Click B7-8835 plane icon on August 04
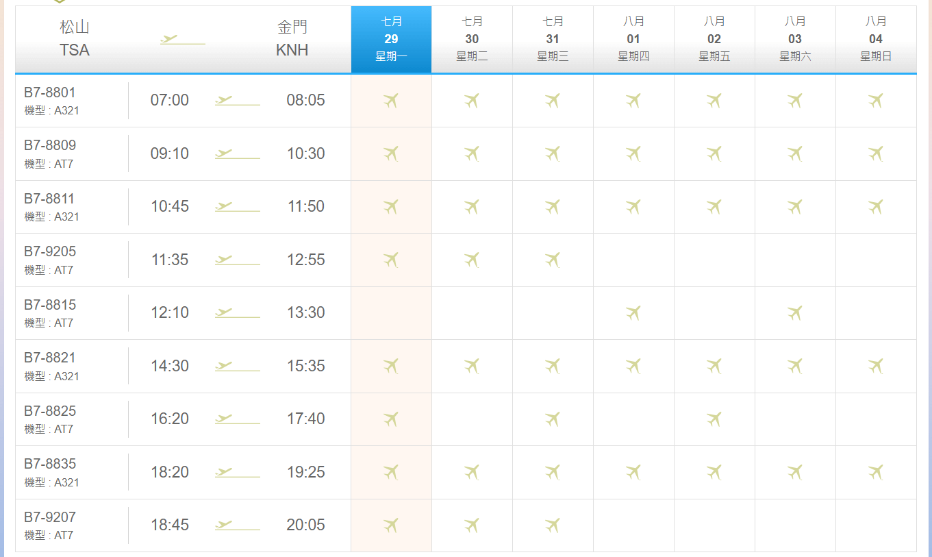The width and height of the screenshot is (932, 557). point(876,472)
